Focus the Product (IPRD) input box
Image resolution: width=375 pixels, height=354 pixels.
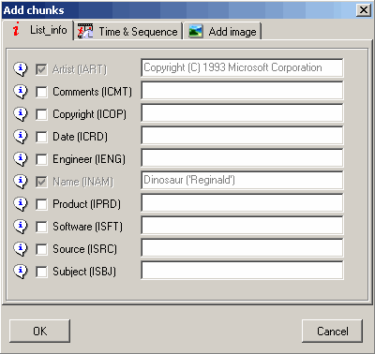point(242,203)
